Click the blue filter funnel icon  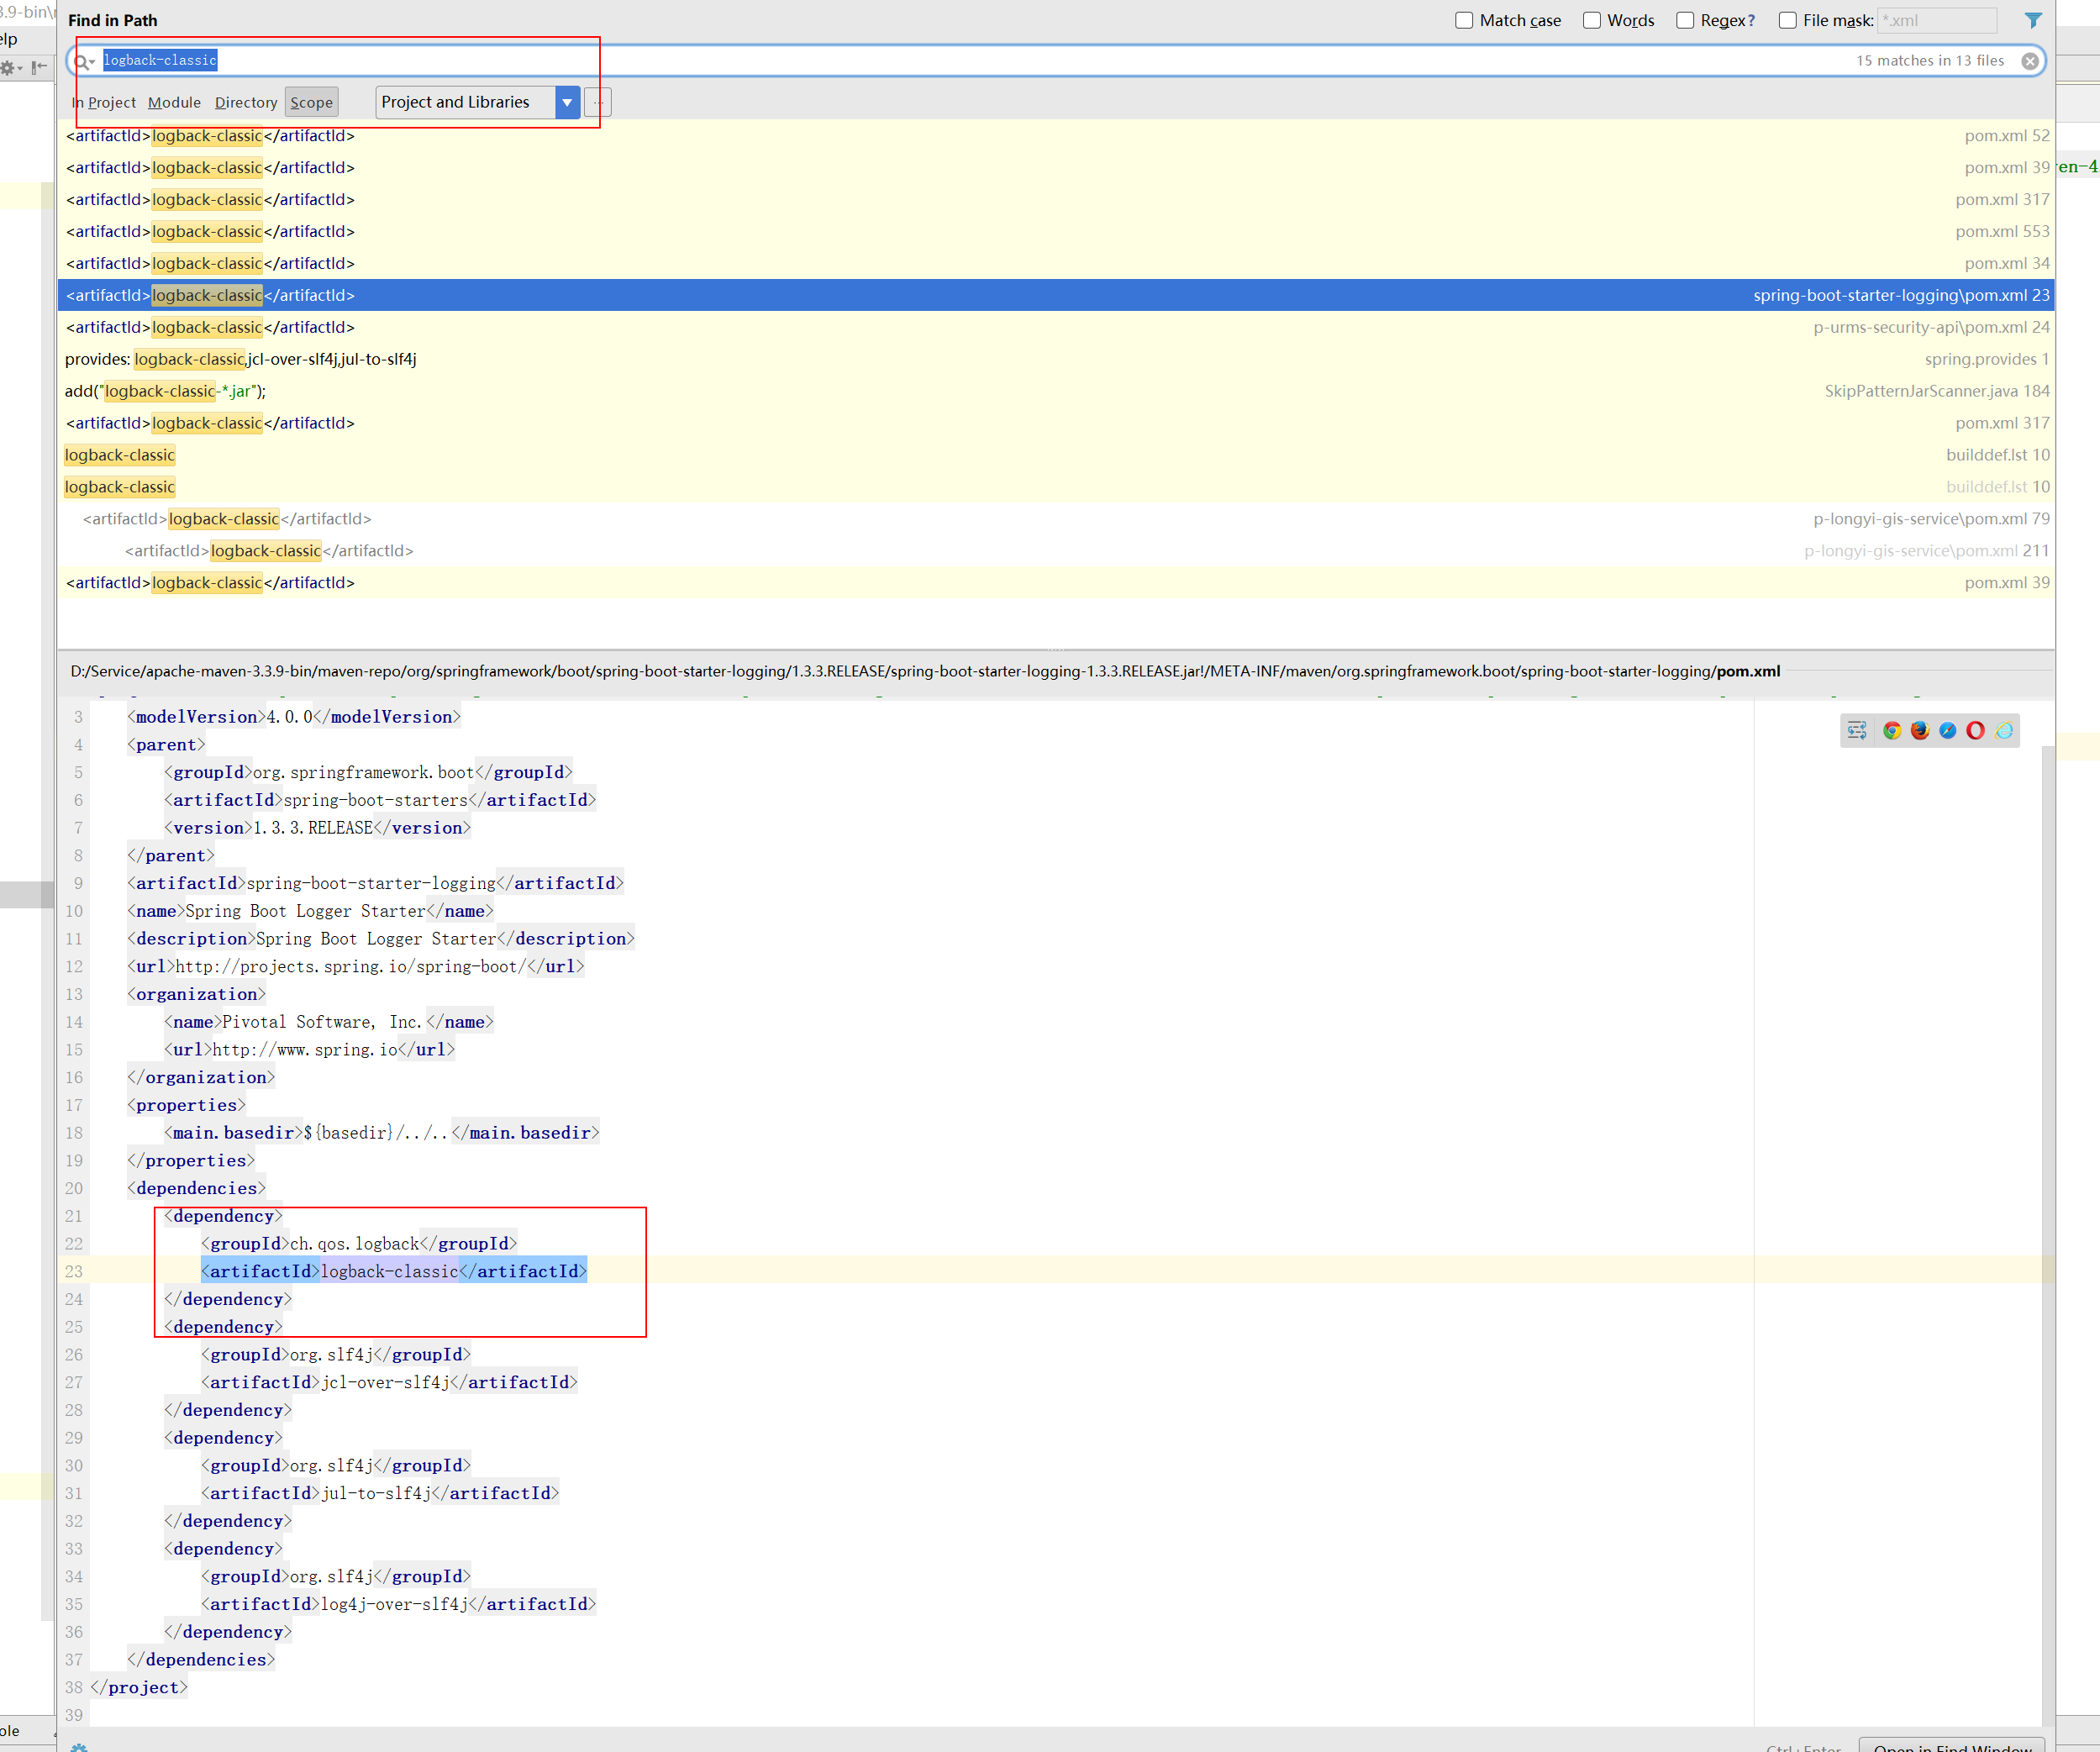click(x=2033, y=20)
